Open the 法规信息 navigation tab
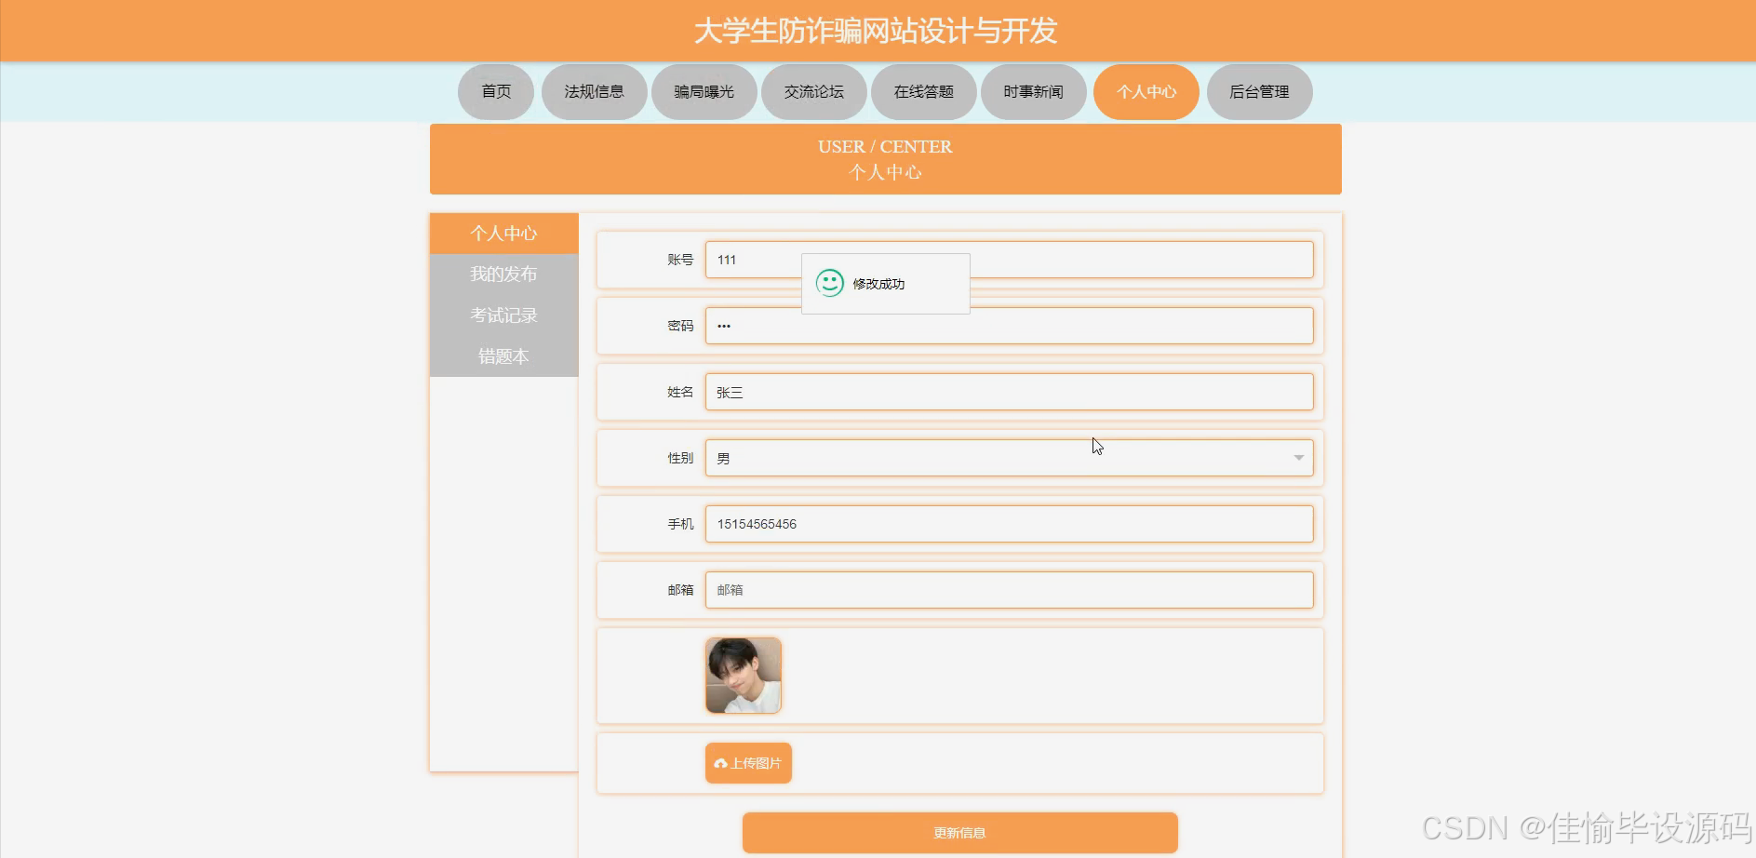This screenshot has width=1756, height=858. tap(594, 92)
